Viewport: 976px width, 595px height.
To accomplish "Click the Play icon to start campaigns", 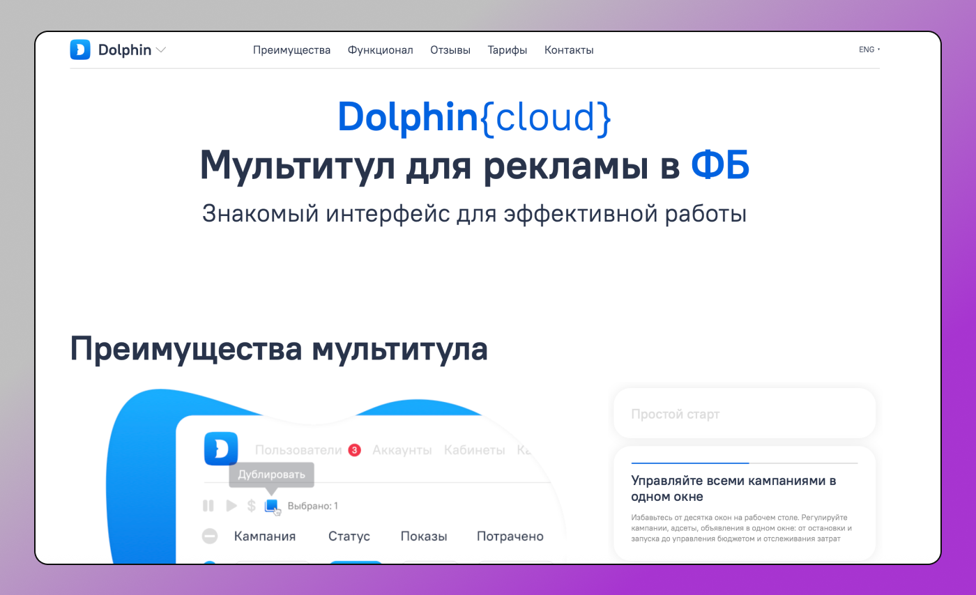I will click(x=231, y=505).
